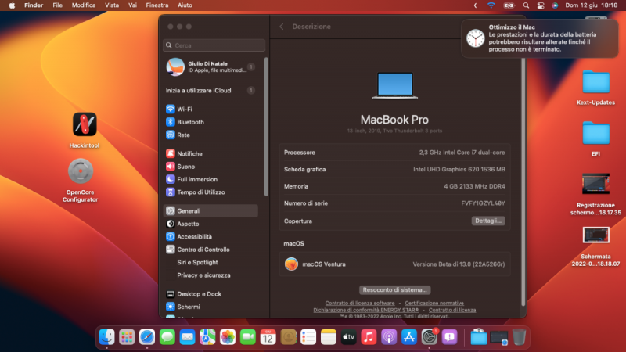The height and width of the screenshot is (352, 626).
Task: Open Control Center in menu bar
Action: [x=541, y=5]
